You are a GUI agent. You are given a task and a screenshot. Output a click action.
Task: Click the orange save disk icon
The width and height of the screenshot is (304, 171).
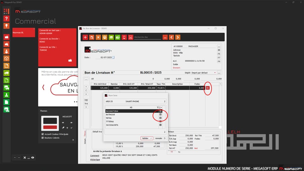[x=92, y=37]
